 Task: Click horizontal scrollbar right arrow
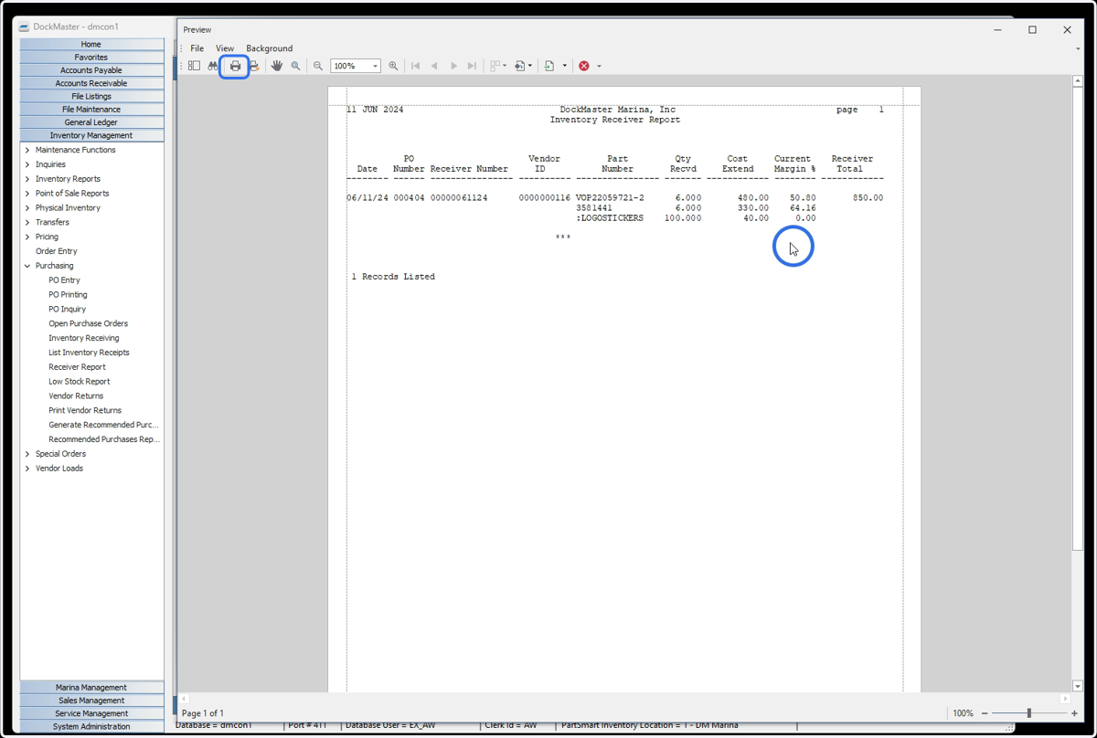1066,699
